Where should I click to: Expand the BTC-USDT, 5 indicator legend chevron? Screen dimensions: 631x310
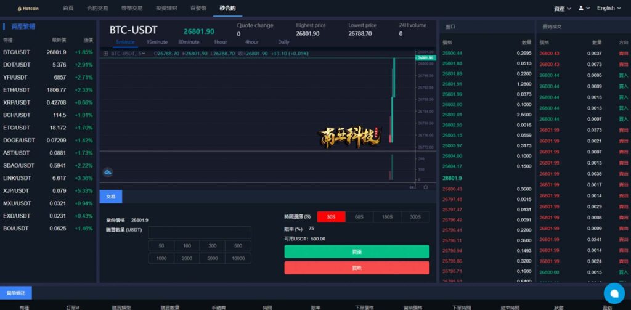point(144,54)
